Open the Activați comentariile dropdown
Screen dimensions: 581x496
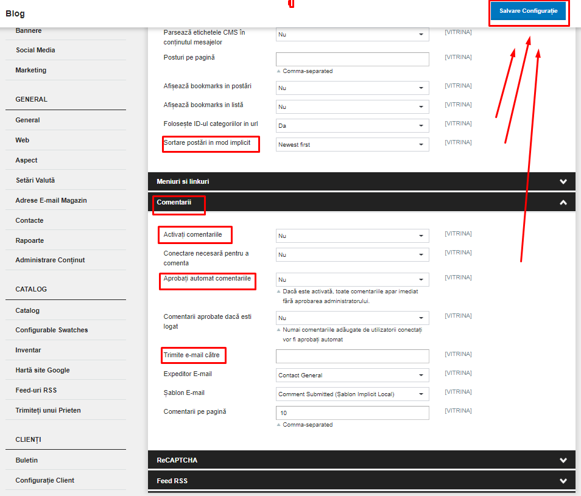[x=353, y=236]
